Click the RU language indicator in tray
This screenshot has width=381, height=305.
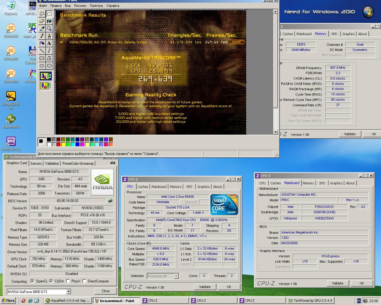tap(359, 301)
